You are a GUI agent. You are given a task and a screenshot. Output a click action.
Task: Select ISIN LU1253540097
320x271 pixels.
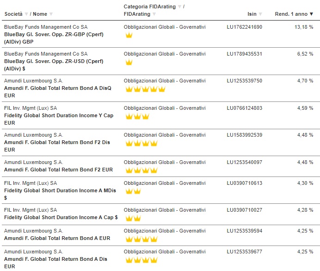[244, 162]
